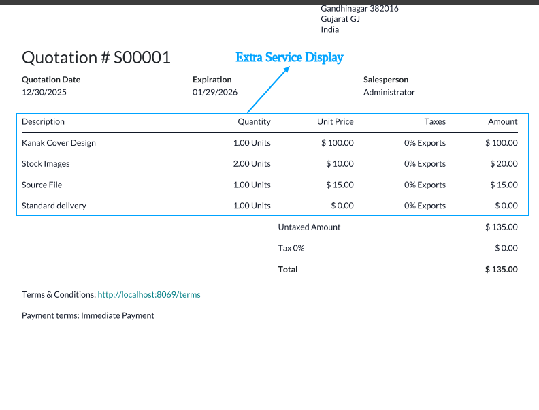Click the Kanak Cover Design taxes cell
Image resolution: width=539 pixels, height=410 pixels.
point(425,143)
